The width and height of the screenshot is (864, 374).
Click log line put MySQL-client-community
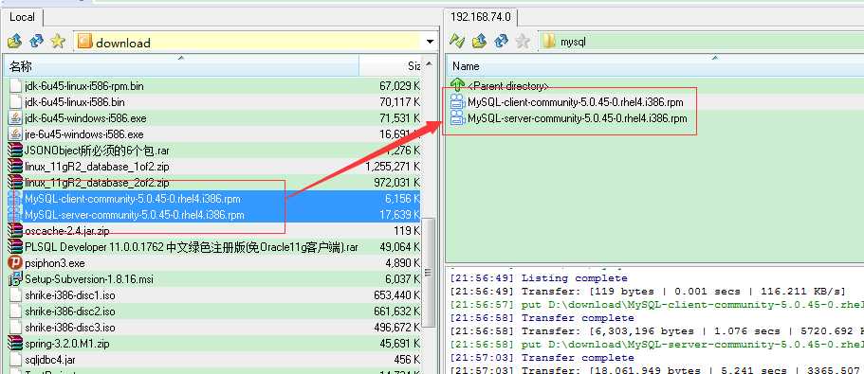[656, 305]
